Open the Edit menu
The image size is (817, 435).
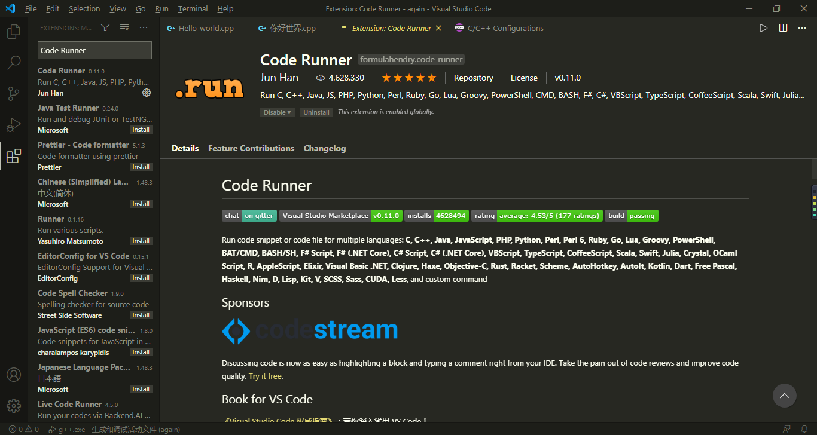coord(53,9)
